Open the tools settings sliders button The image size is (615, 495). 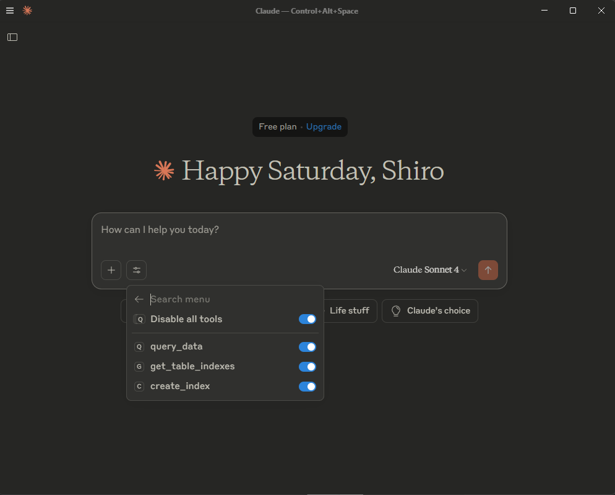[x=137, y=270]
